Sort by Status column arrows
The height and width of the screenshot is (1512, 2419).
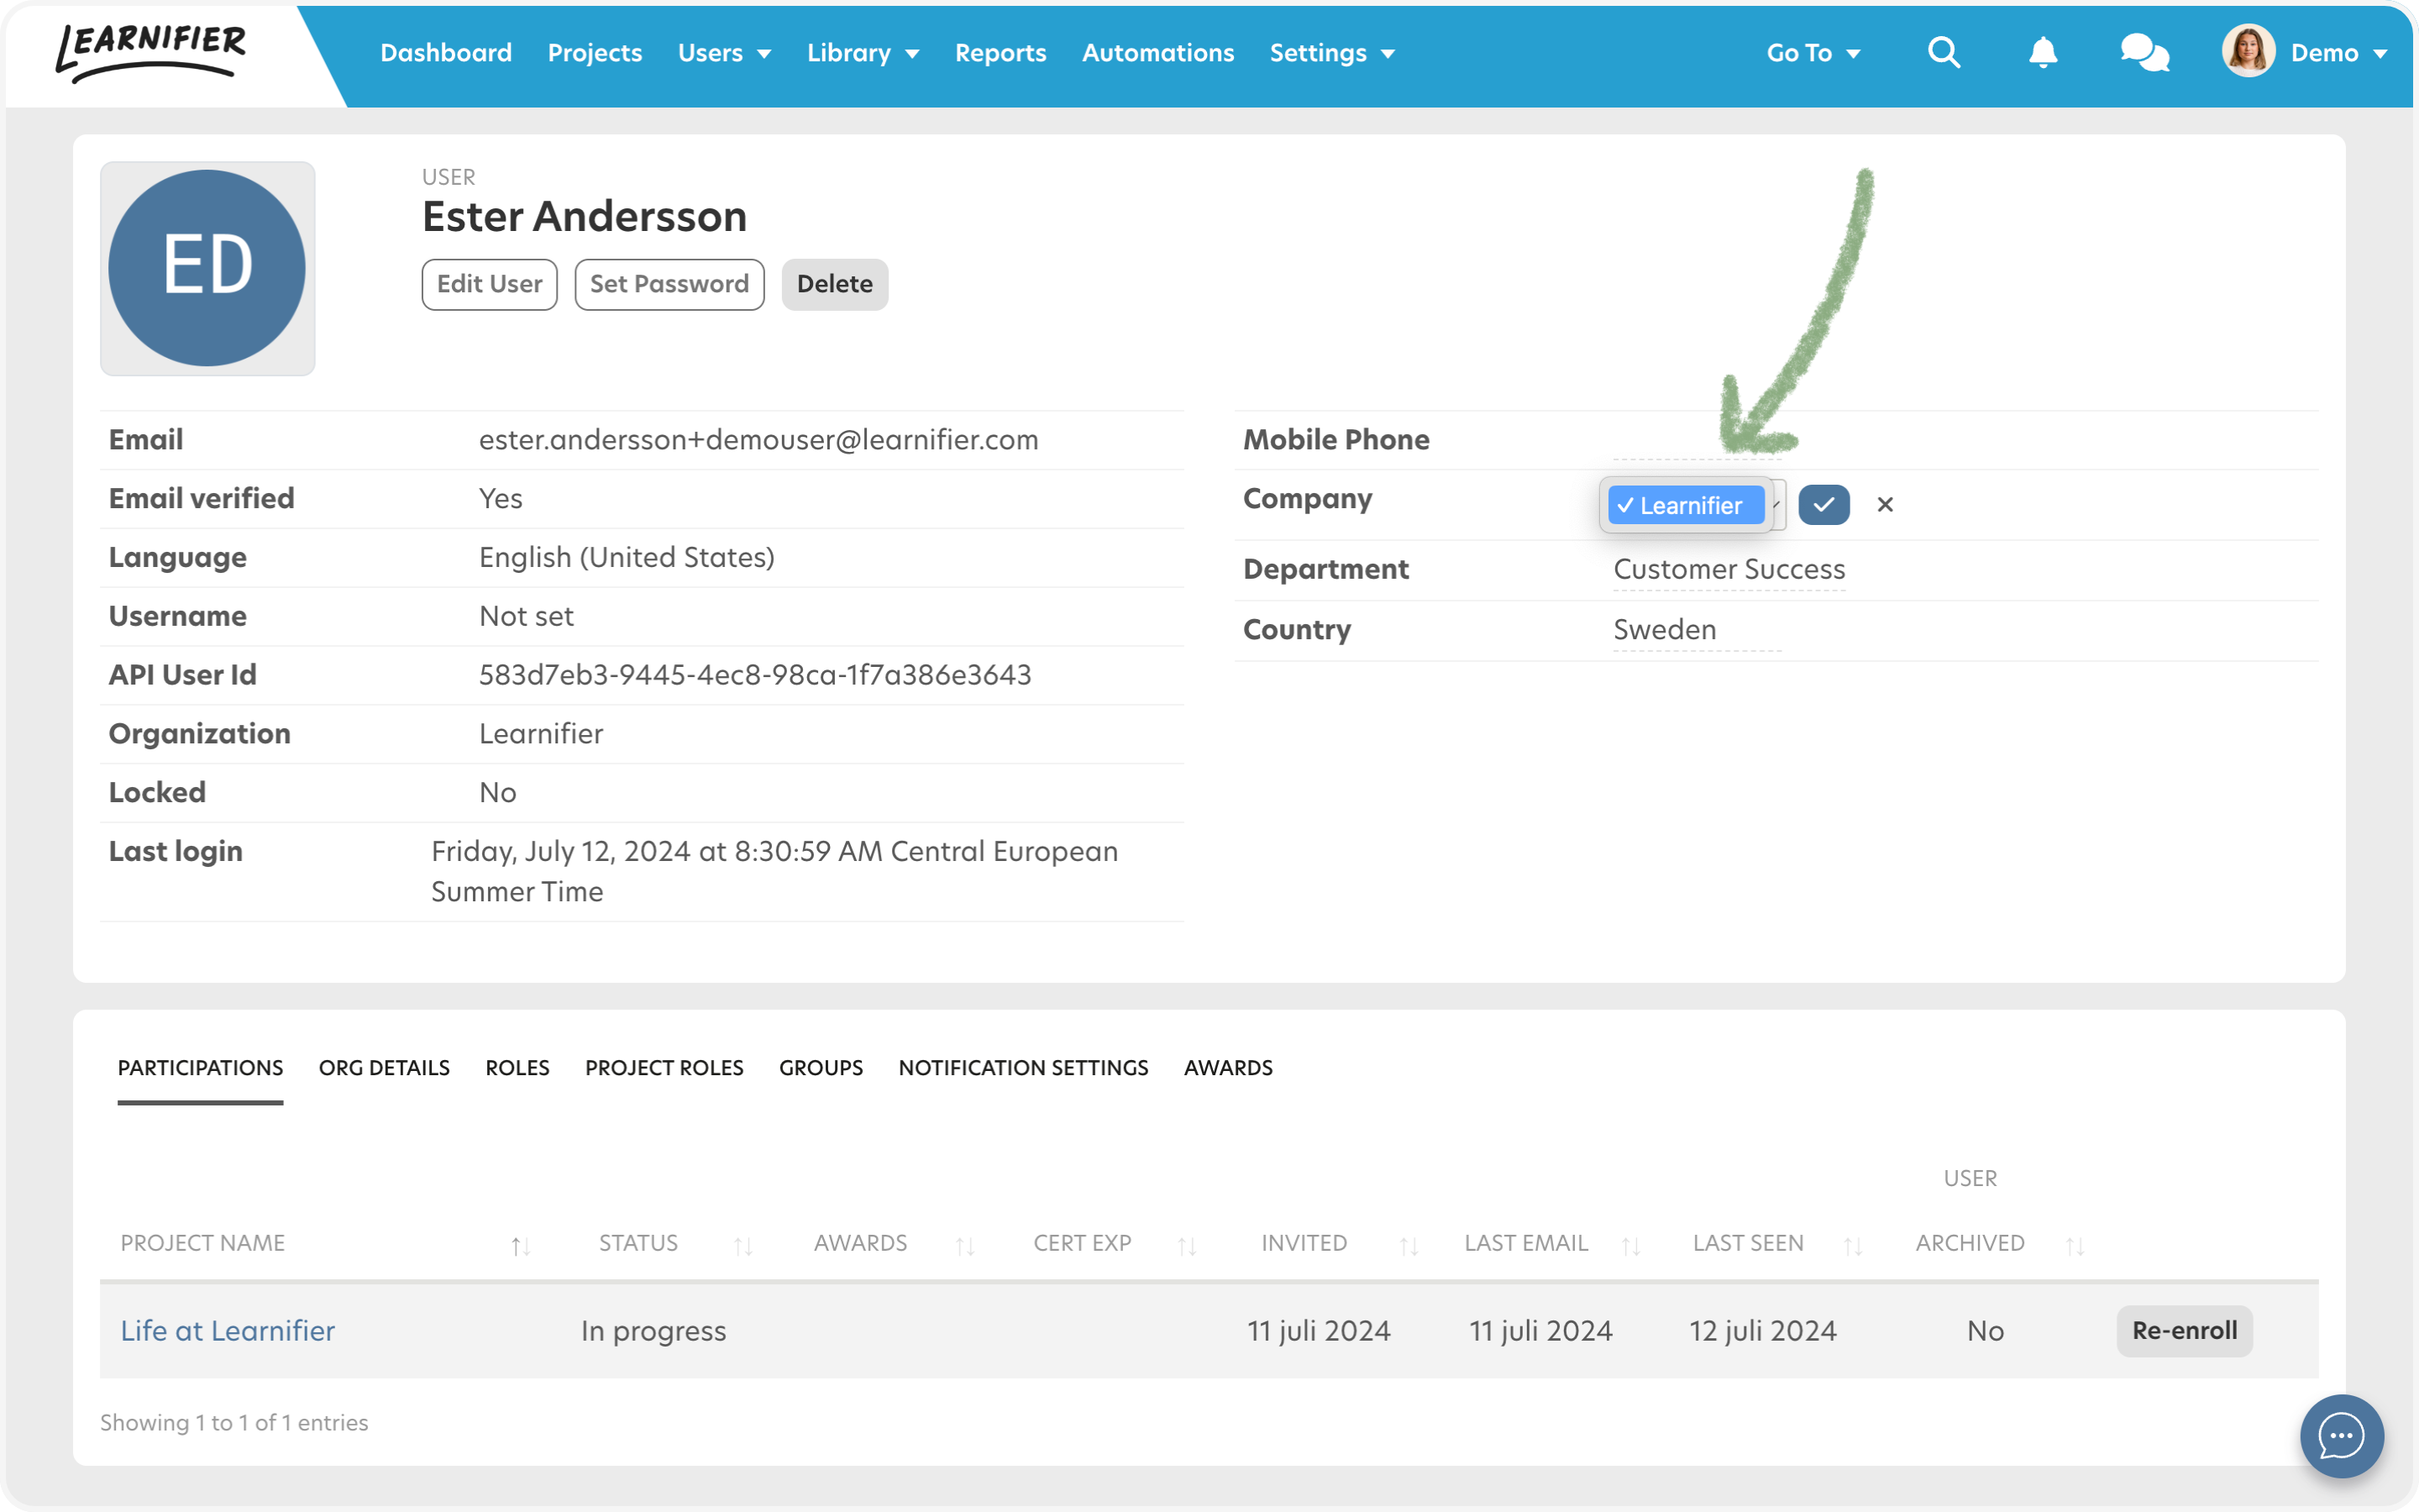point(742,1245)
